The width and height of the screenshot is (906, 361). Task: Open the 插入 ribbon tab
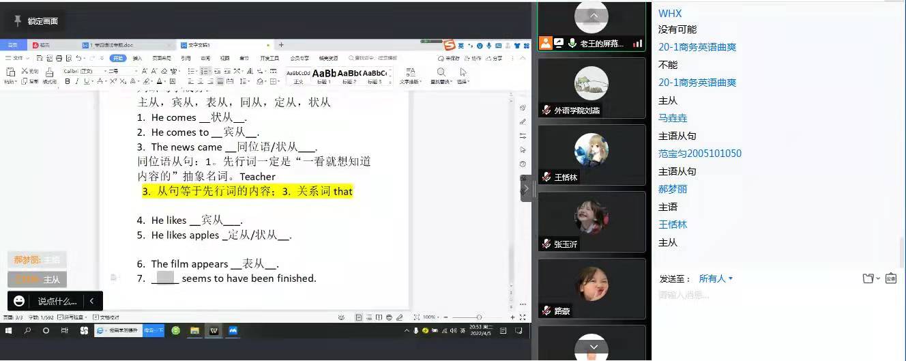[137, 58]
